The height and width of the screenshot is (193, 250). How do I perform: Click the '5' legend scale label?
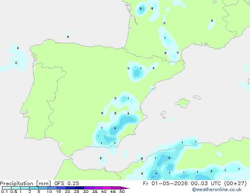39,191
